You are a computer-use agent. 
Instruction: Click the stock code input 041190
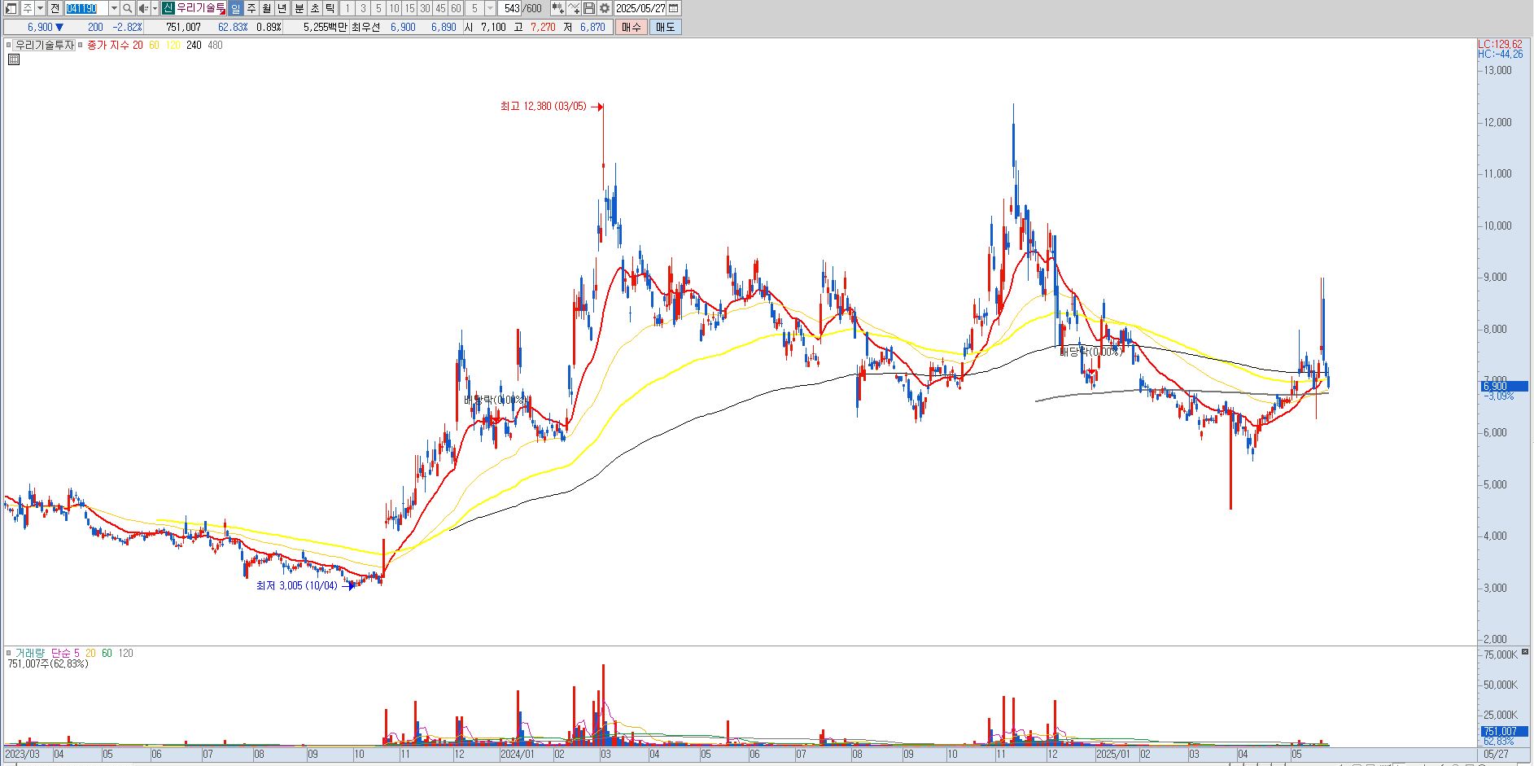(86, 8)
